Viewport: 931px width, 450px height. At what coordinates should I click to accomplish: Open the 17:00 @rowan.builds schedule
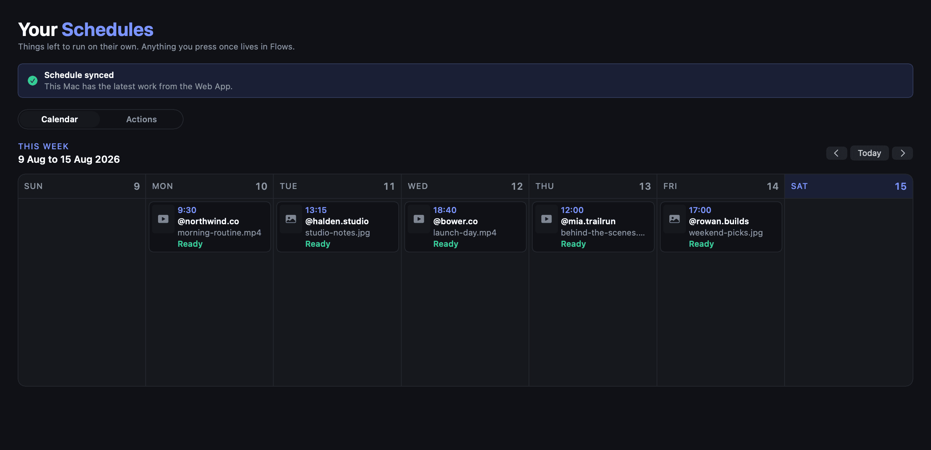pos(721,227)
